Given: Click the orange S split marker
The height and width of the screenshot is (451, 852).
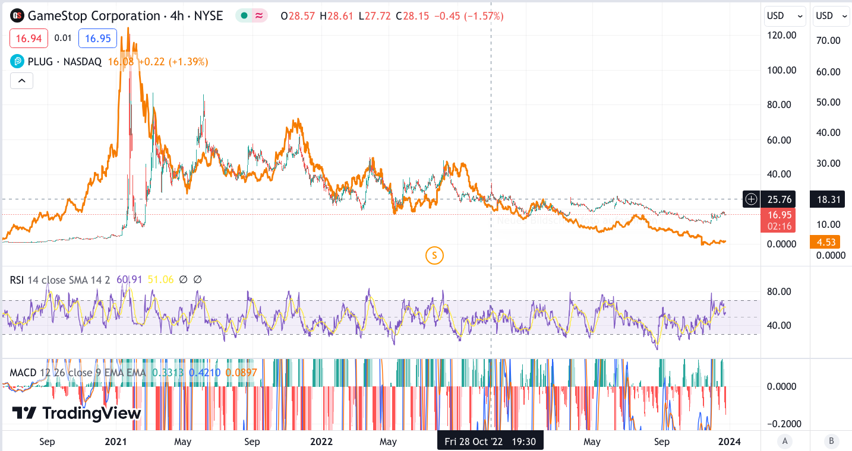Looking at the screenshot, I should coord(435,256).
